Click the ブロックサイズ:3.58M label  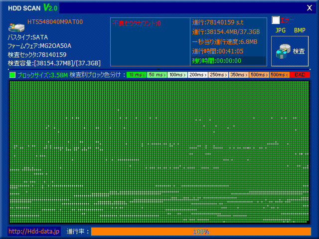click(42, 75)
